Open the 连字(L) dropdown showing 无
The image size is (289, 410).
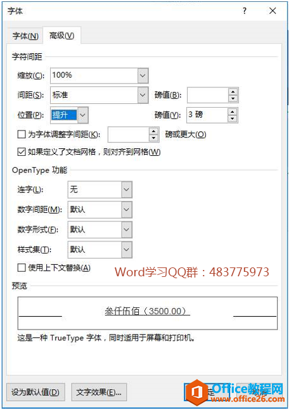[x=100, y=189]
